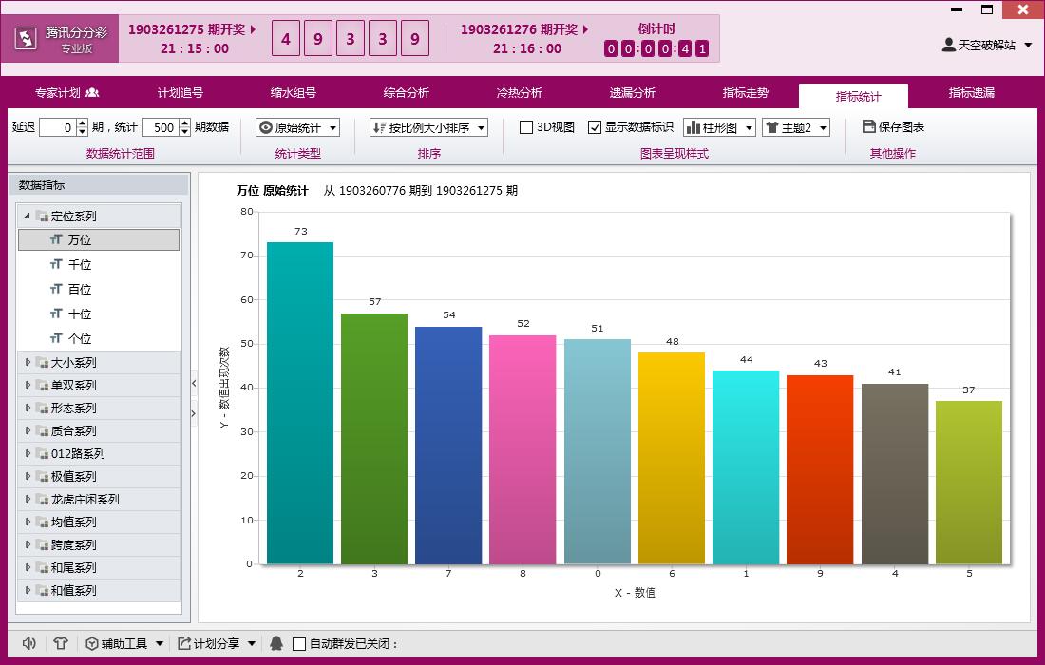Expand the 和尾系列 group

click(x=28, y=568)
